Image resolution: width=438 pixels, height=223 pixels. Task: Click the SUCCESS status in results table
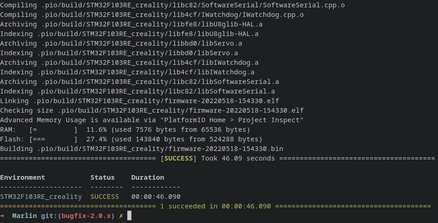104,197
